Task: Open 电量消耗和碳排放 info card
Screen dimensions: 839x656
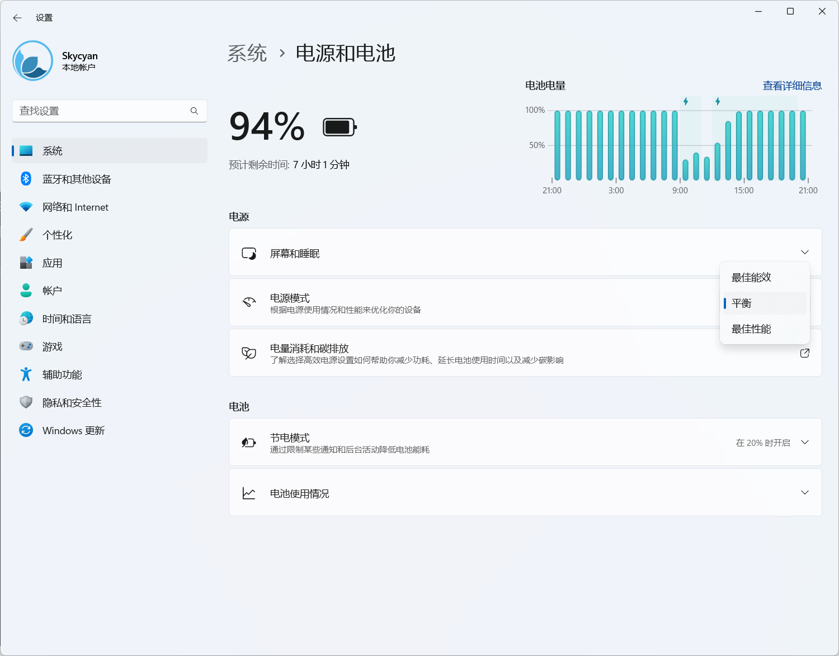Action: click(x=525, y=353)
